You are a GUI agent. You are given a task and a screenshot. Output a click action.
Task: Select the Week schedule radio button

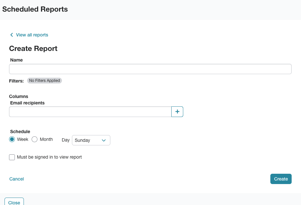tap(12, 139)
